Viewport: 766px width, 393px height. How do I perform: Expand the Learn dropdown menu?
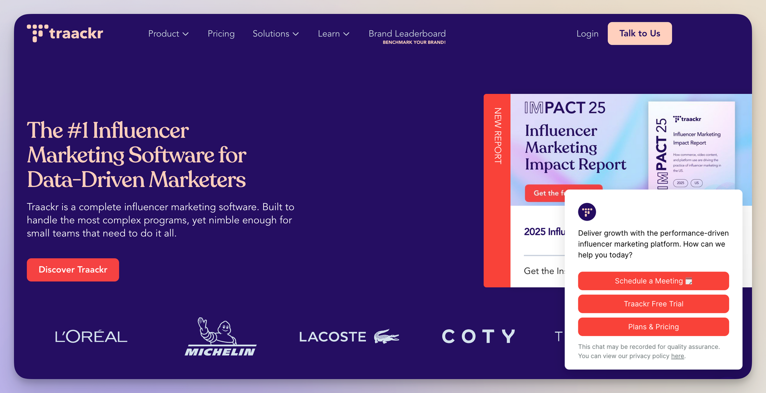pyautogui.click(x=334, y=34)
